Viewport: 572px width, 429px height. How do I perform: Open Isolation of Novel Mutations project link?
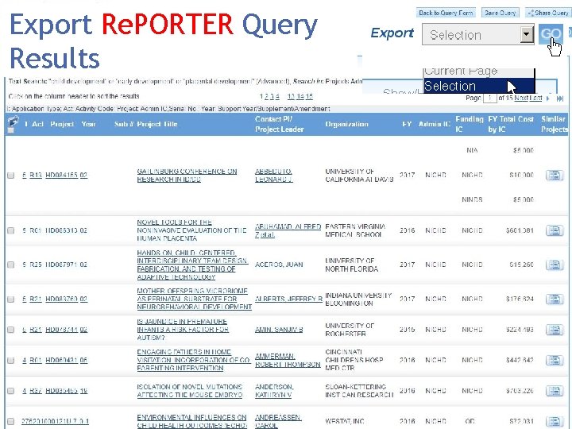coord(190,391)
